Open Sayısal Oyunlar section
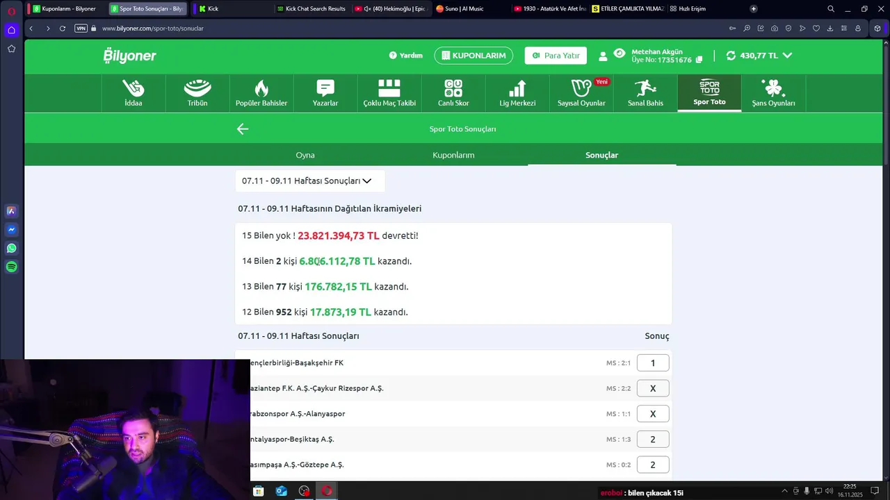The height and width of the screenshot is (500, 890). 581,93
